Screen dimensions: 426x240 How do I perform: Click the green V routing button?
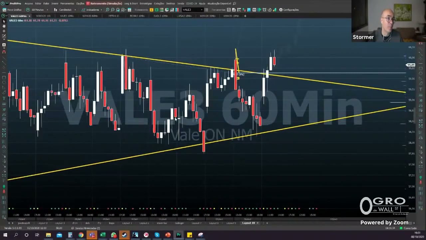point(157,10)
